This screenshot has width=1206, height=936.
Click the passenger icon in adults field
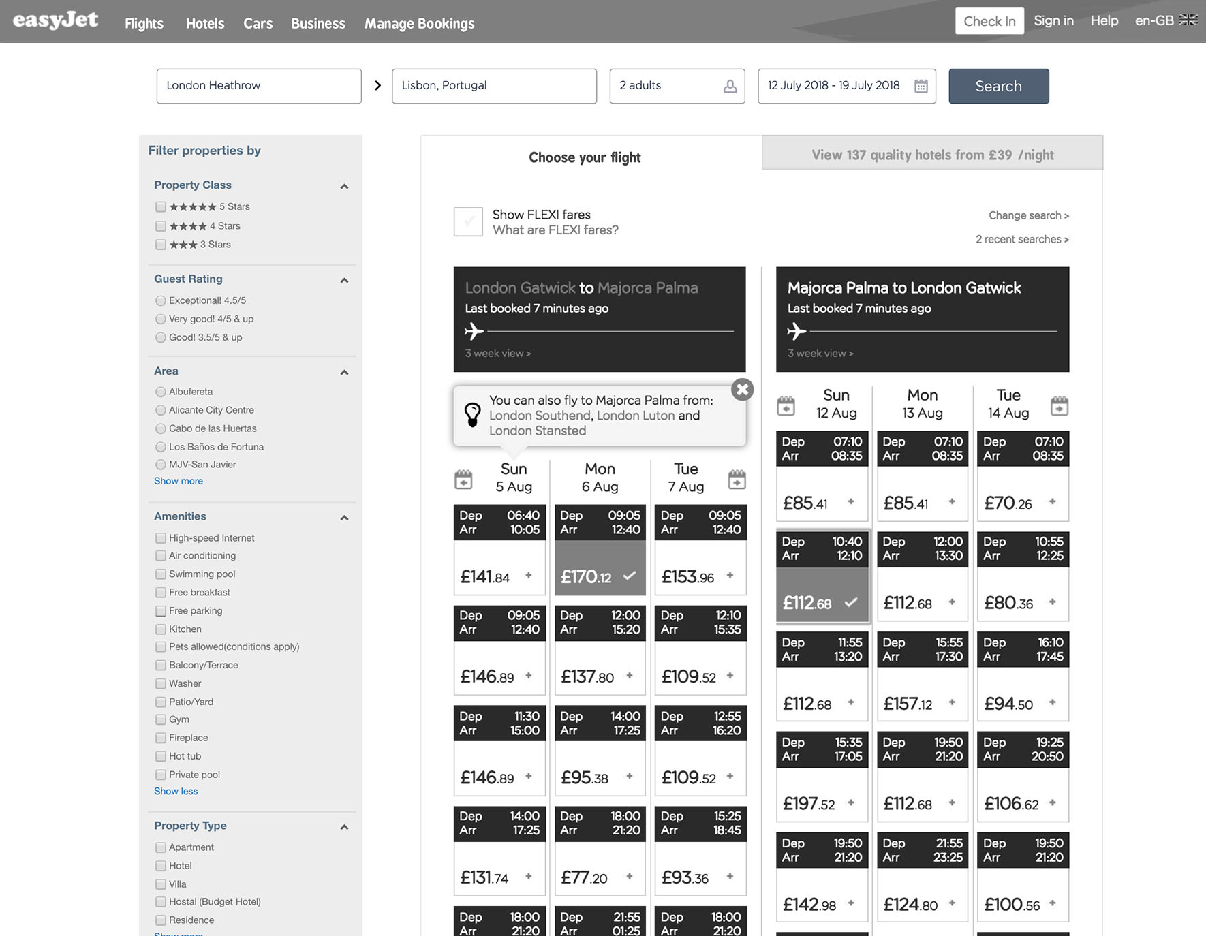(x=730, y=86)
